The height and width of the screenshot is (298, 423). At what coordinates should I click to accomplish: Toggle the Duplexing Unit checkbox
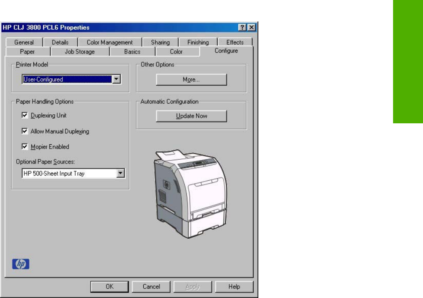tap(24, 115)
